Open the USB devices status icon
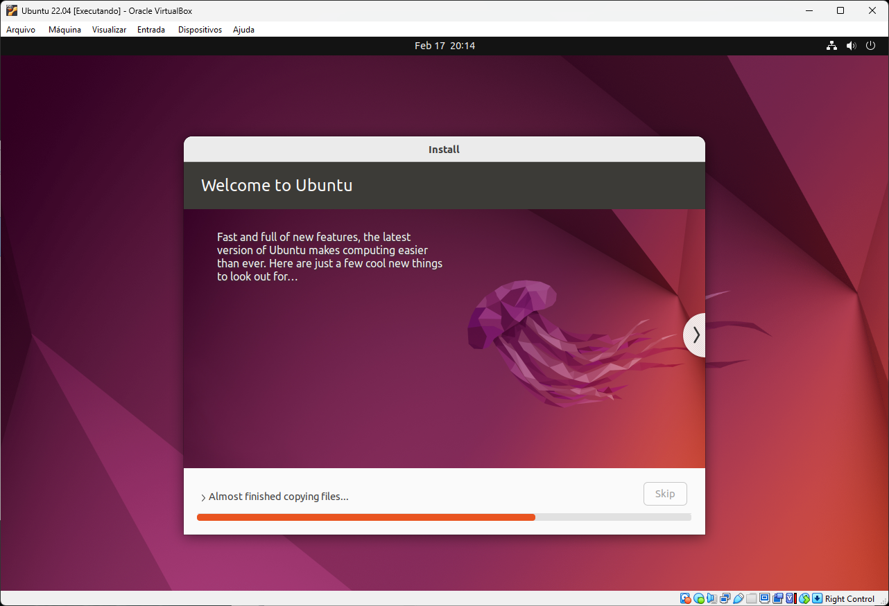 (738, 598)
